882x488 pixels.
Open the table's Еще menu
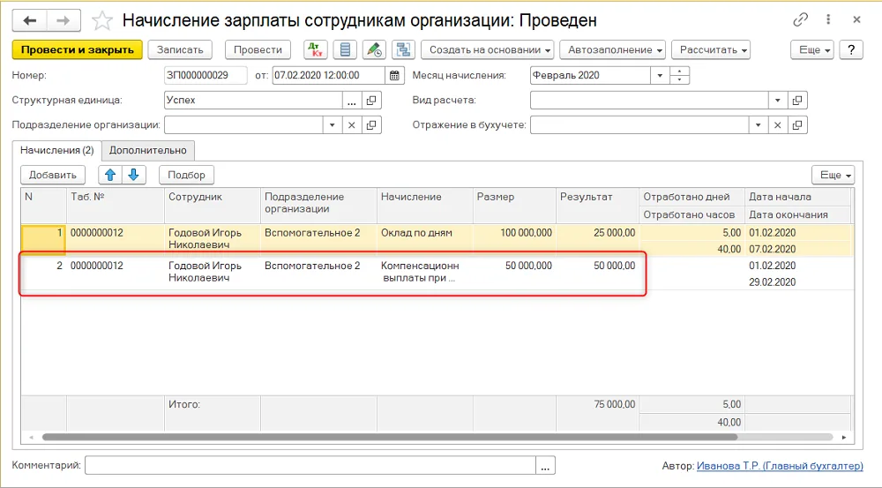(x=833, y=175)
